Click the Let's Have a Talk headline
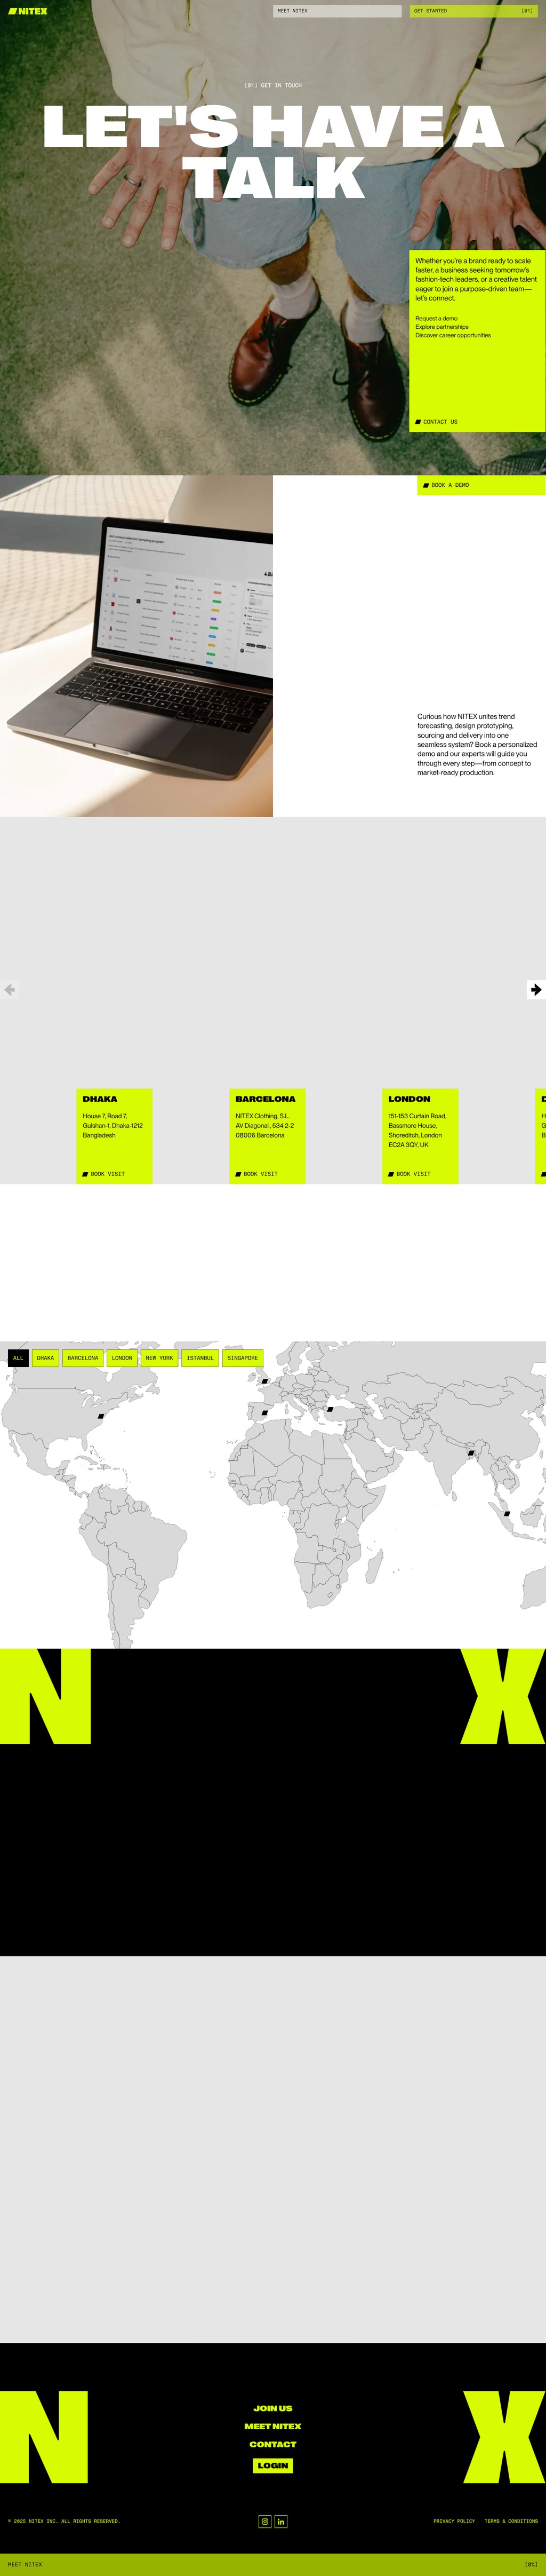 tap(272, 152)
